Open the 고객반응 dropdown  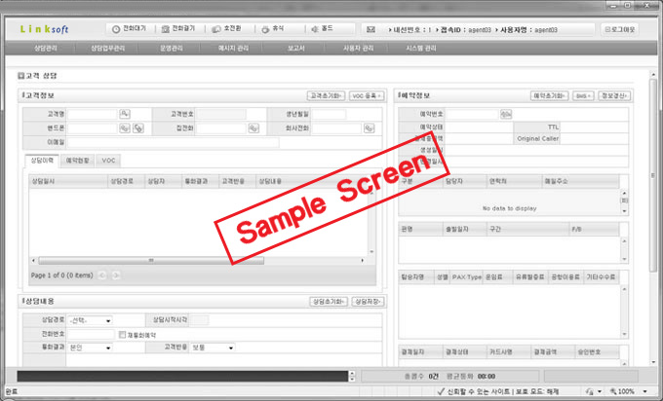(x=230, y=347)
